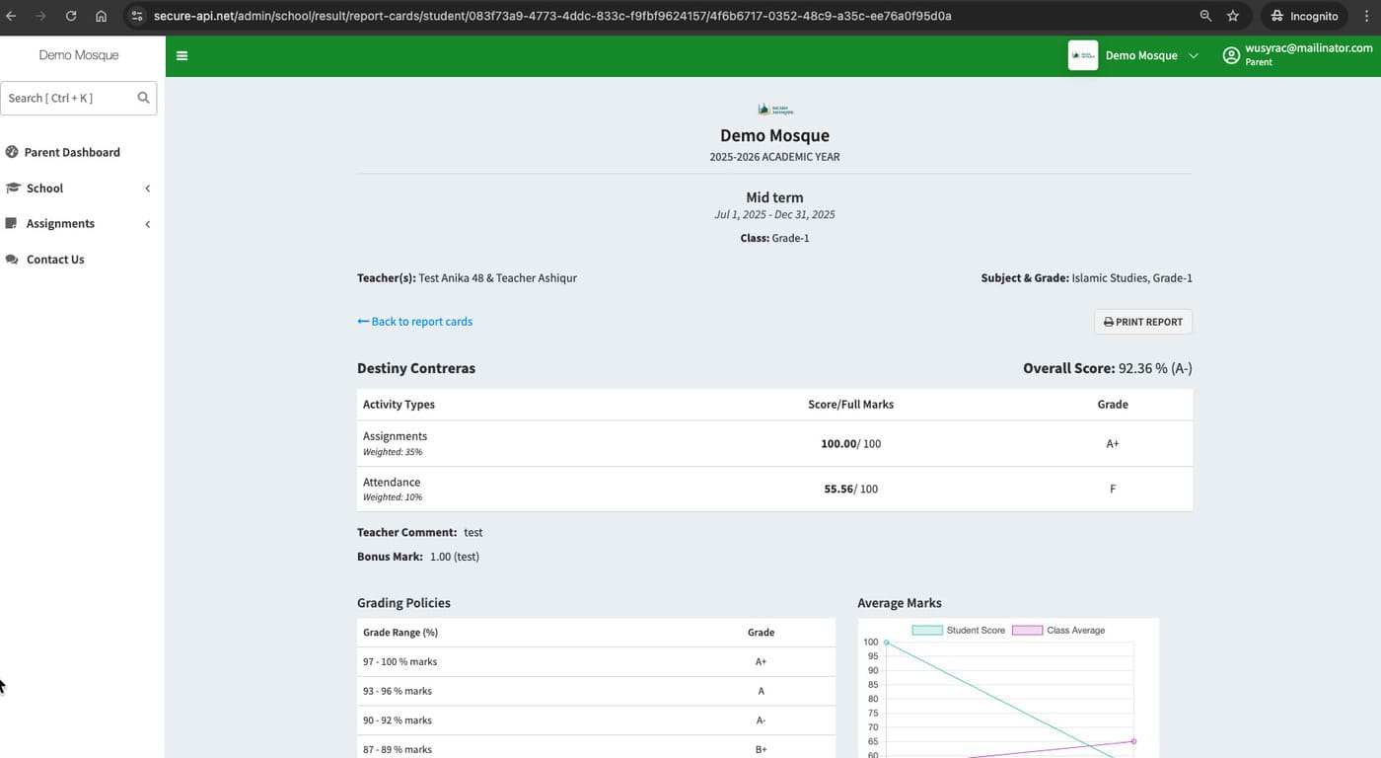Toggle sidebar with hamburger icon
The height and width of the screenshot is (758, 1381).
point(182,56)
